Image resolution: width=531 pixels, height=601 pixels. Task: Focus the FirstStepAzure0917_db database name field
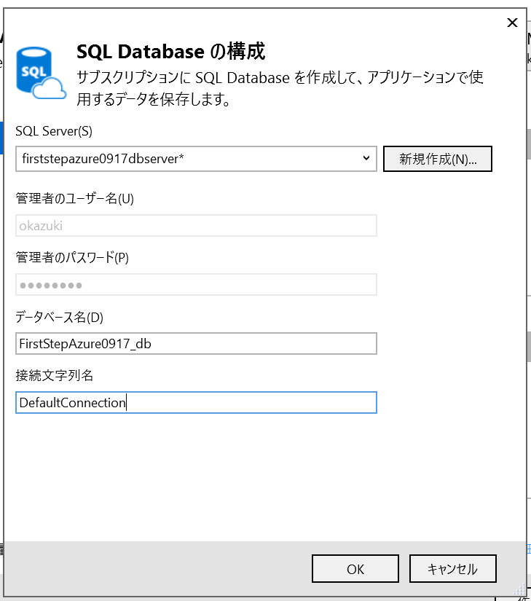point(196,343)
